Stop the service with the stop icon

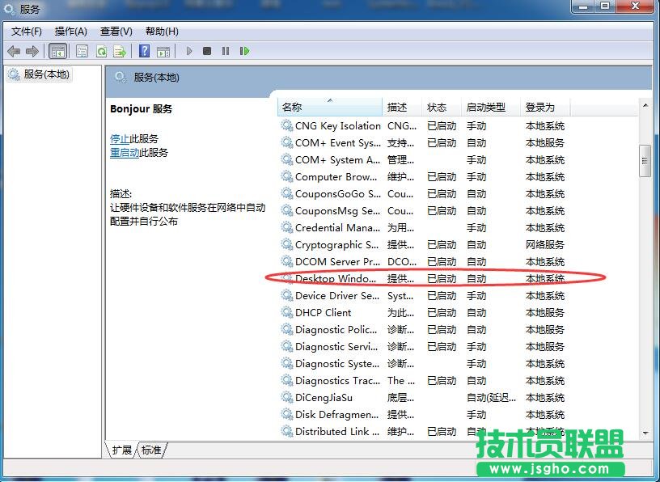tap(207, 51)
